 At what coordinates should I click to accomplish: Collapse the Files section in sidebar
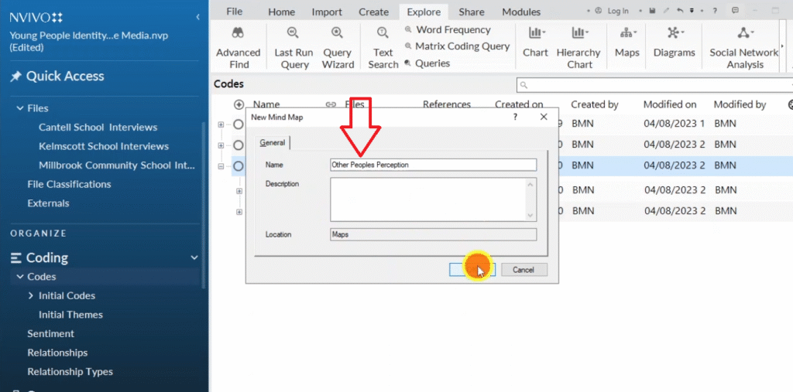click(x=20, y=108)
